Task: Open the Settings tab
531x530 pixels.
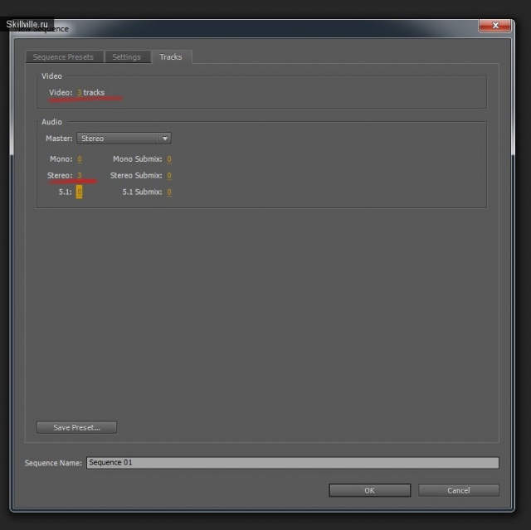Action: (127, 57)
